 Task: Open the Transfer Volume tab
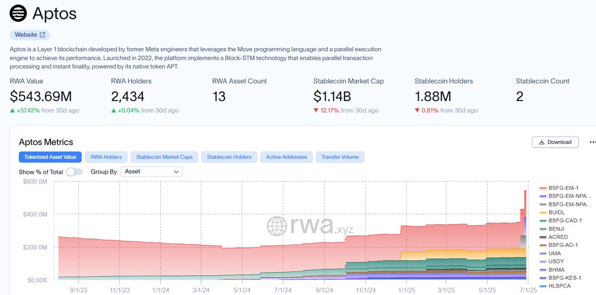click(340, 157)
